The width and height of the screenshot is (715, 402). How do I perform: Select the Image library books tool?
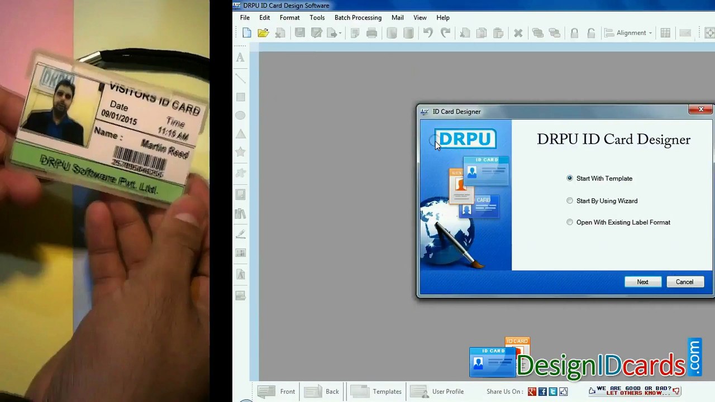(240, 214)
